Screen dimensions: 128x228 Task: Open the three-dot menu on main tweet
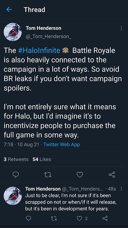coord(121,28)
